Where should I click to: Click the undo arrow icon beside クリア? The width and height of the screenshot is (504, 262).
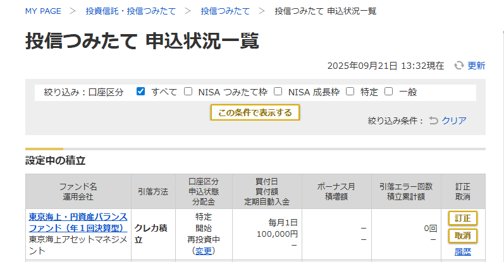433,121
